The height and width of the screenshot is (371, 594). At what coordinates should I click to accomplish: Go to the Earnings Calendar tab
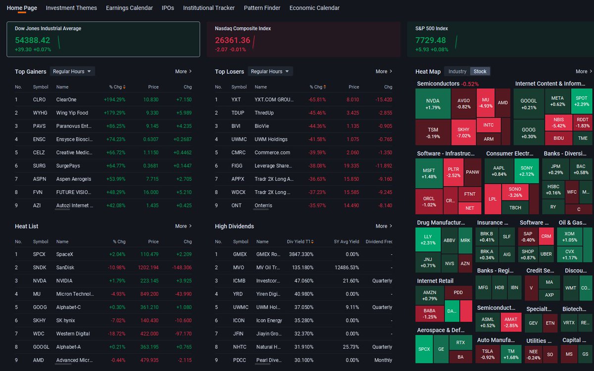point(129,8)
